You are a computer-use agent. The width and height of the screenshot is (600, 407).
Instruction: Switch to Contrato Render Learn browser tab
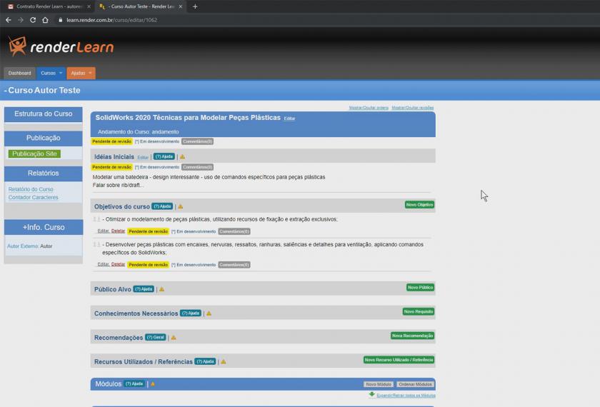(x=47, y=6)
